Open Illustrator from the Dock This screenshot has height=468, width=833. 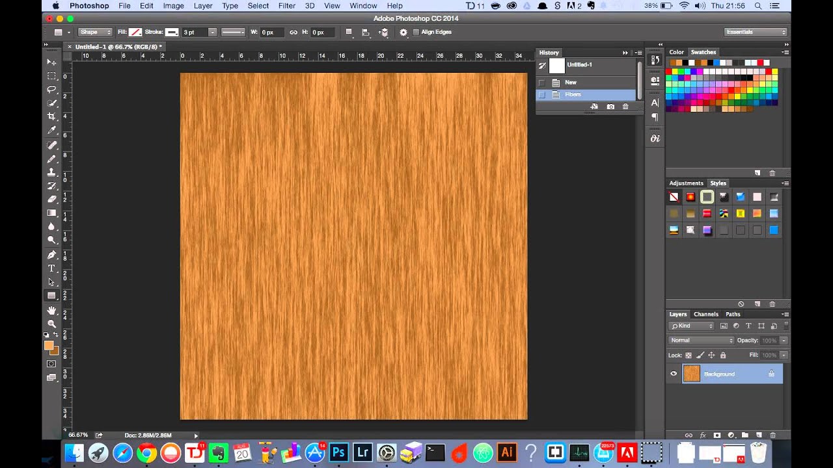506,452
